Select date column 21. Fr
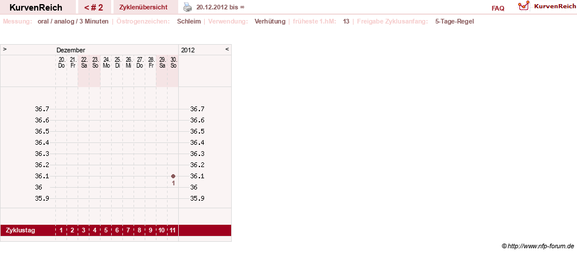This screenshot has height=253, width=577. pos(72,62)
